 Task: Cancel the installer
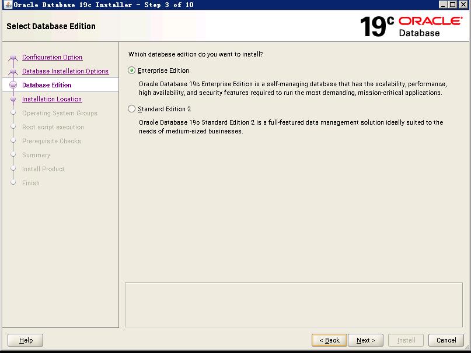click(x=446, y=340)
